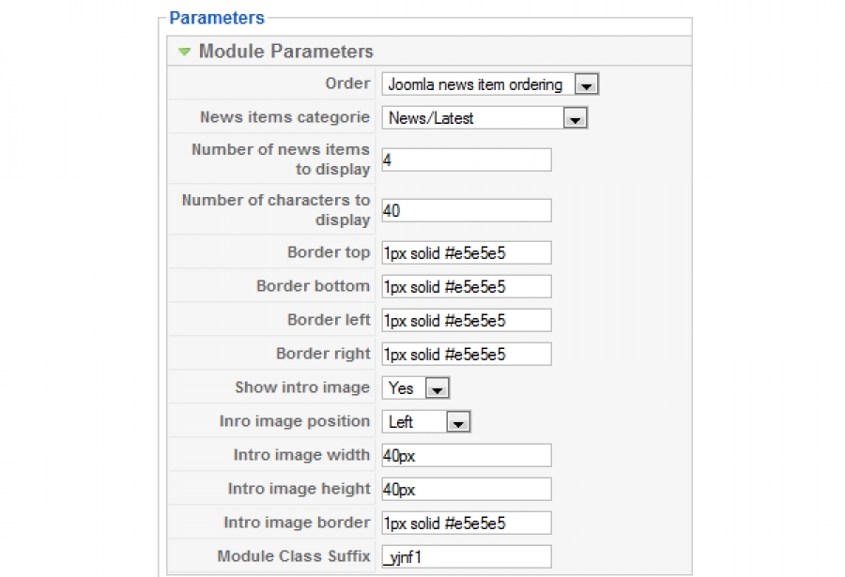Click the Parameters section heading

pos(217,18)
